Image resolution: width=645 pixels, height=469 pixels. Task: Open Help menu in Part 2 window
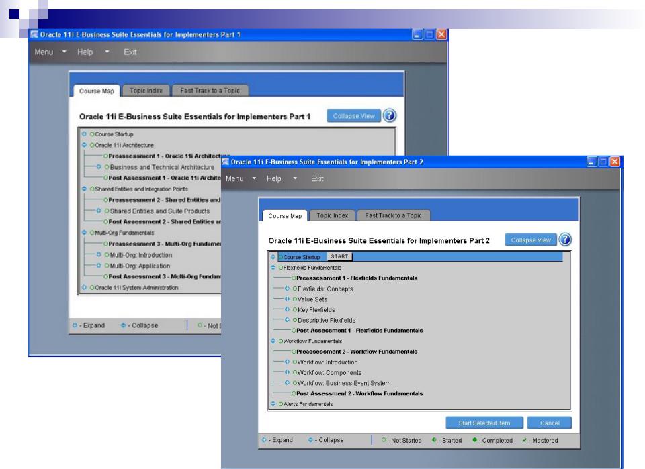click(x=282, y=178)
